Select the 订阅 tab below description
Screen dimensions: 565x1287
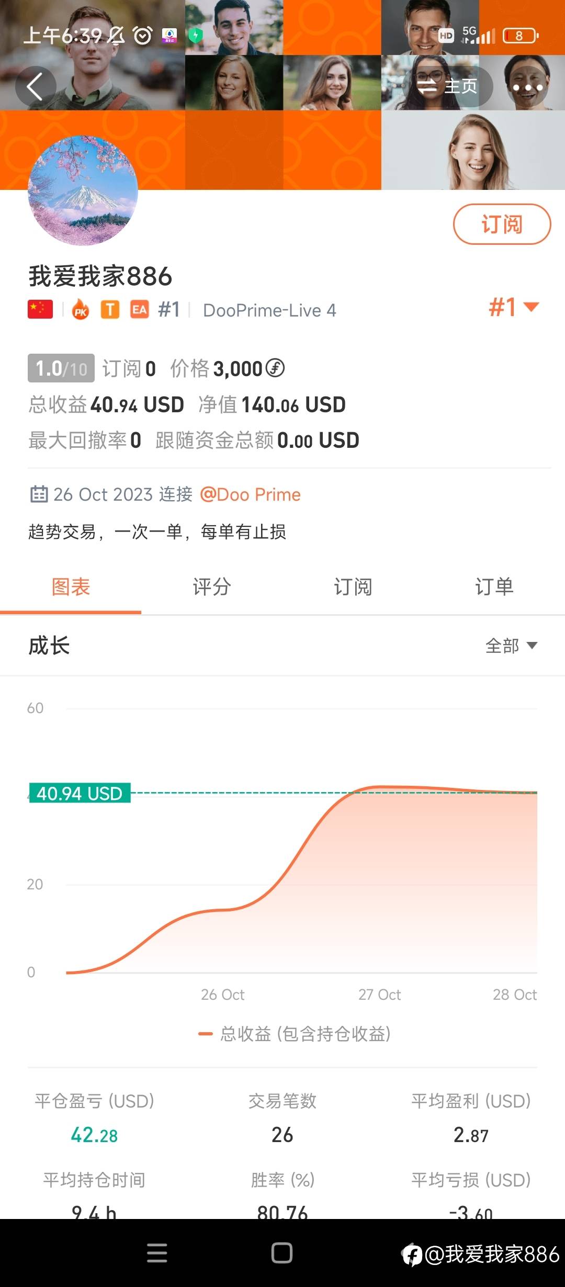[x=353, y=586]
